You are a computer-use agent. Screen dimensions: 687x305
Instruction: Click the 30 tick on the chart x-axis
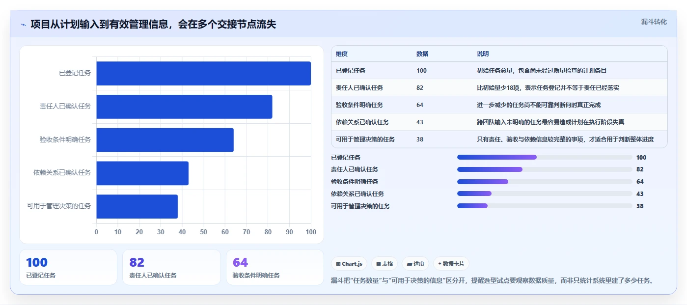click(x=161, y=232)
